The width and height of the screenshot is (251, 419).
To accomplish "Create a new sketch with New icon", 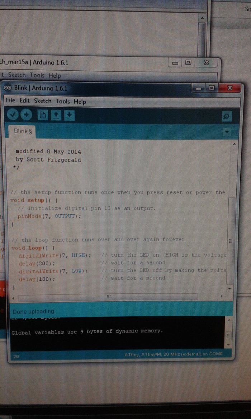I will tap(43, 115).
